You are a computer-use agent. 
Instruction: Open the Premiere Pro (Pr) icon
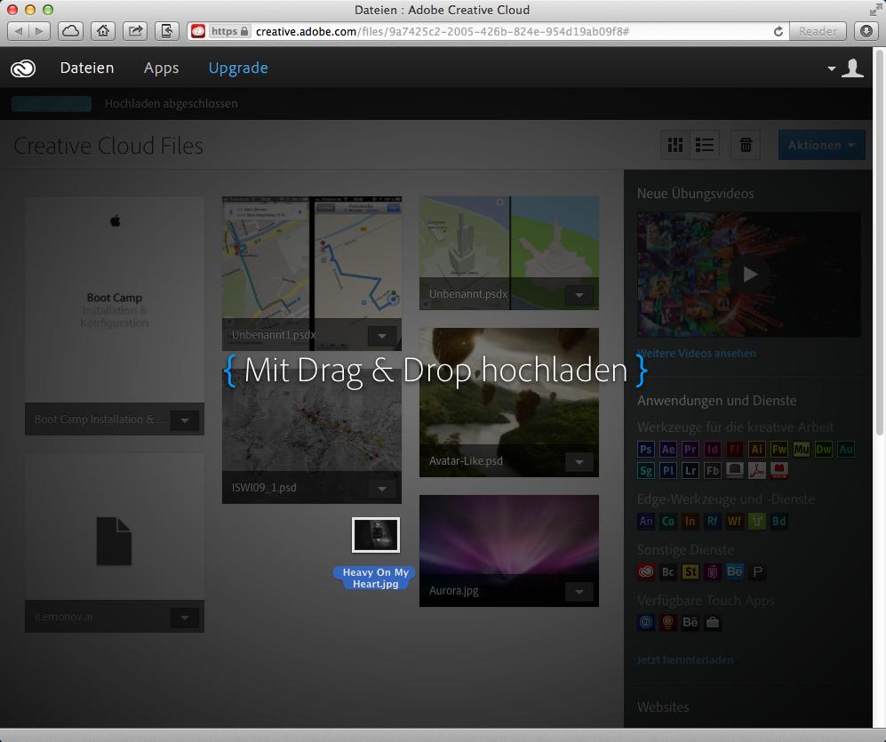690,450
